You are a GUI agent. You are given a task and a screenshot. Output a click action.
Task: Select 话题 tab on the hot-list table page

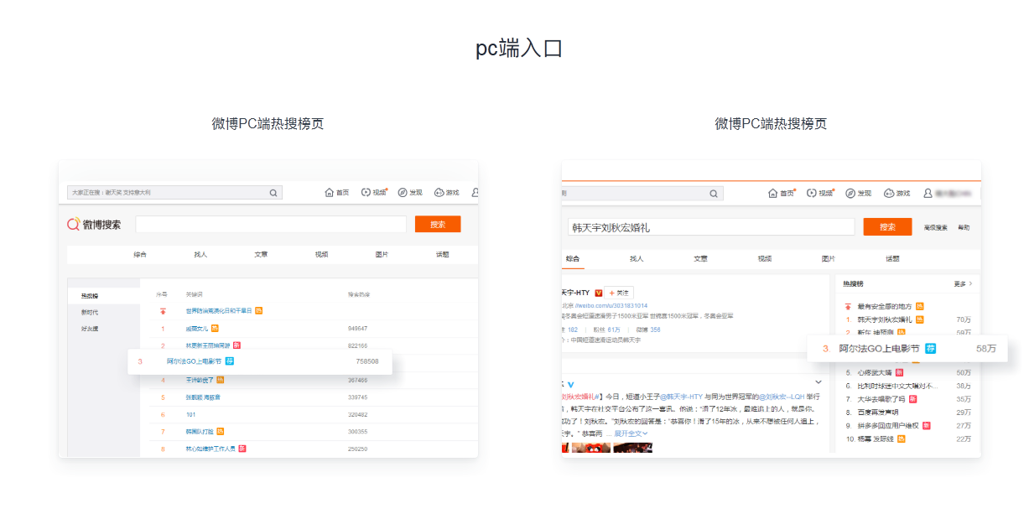click(442, 254)
